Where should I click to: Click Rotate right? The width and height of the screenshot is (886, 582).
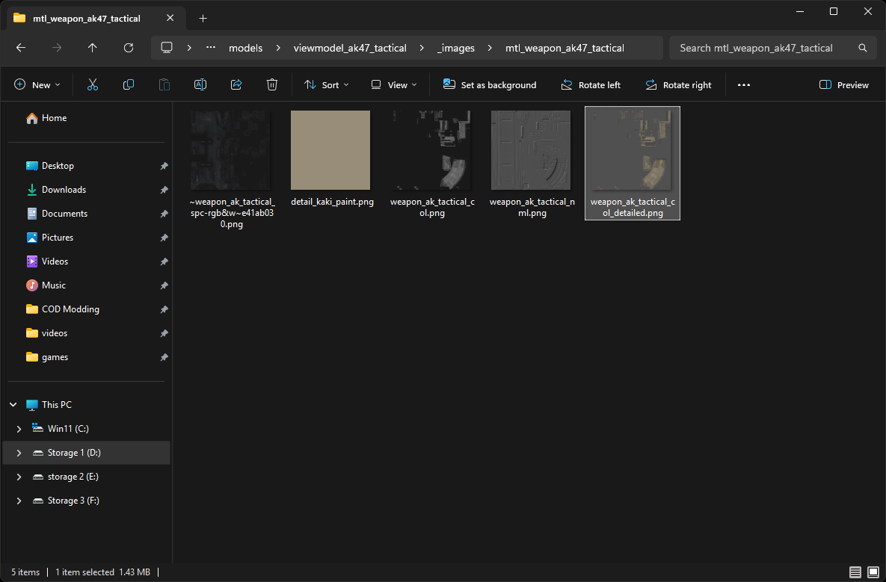tap(678, 84)
